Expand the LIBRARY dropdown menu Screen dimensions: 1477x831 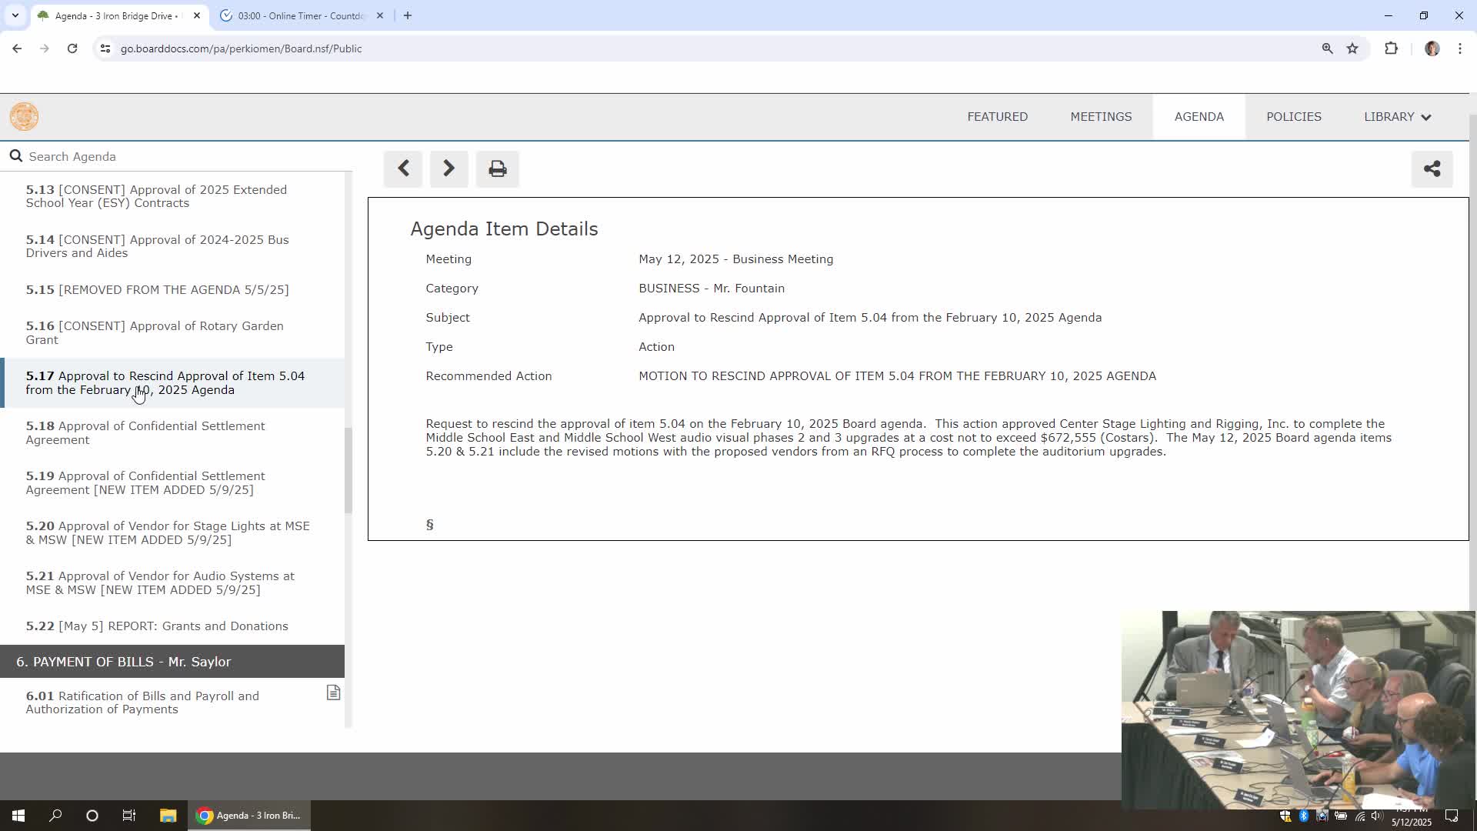(x=1397, y=117)
